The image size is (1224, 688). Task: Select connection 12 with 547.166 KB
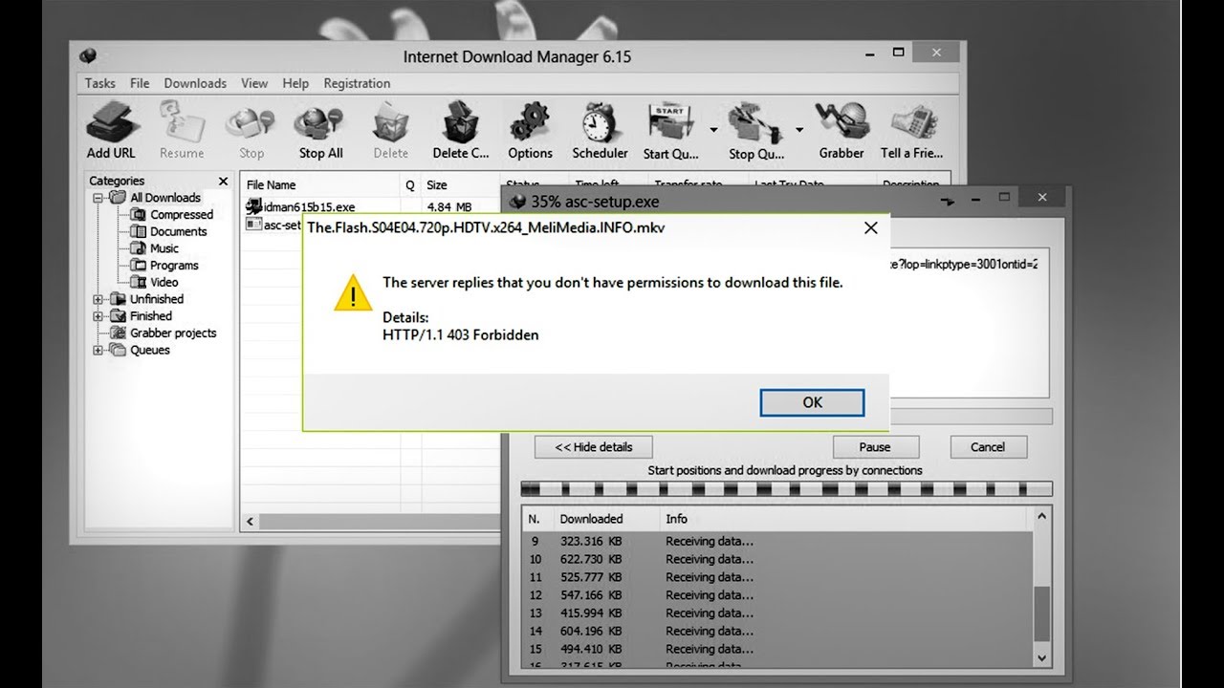click(777, 595)
